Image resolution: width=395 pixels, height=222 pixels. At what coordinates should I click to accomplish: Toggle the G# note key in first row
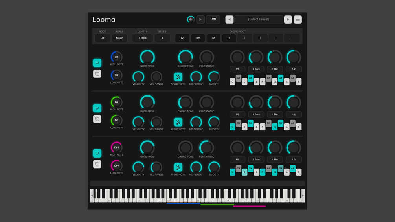pyautogui.click(x=281, y=78)
